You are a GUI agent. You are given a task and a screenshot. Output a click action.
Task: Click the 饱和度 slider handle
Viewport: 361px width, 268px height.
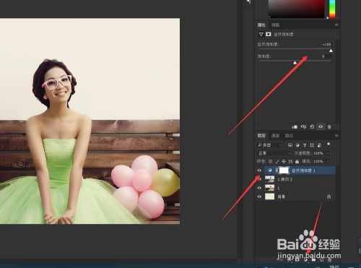tap(295, 63)
